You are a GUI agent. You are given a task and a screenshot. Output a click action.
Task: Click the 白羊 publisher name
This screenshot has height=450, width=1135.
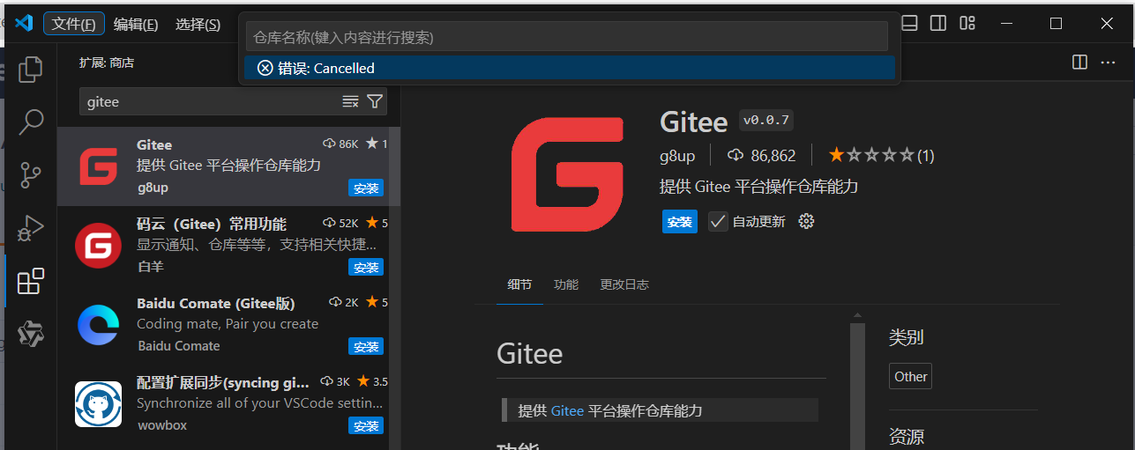tap(151, 267)
